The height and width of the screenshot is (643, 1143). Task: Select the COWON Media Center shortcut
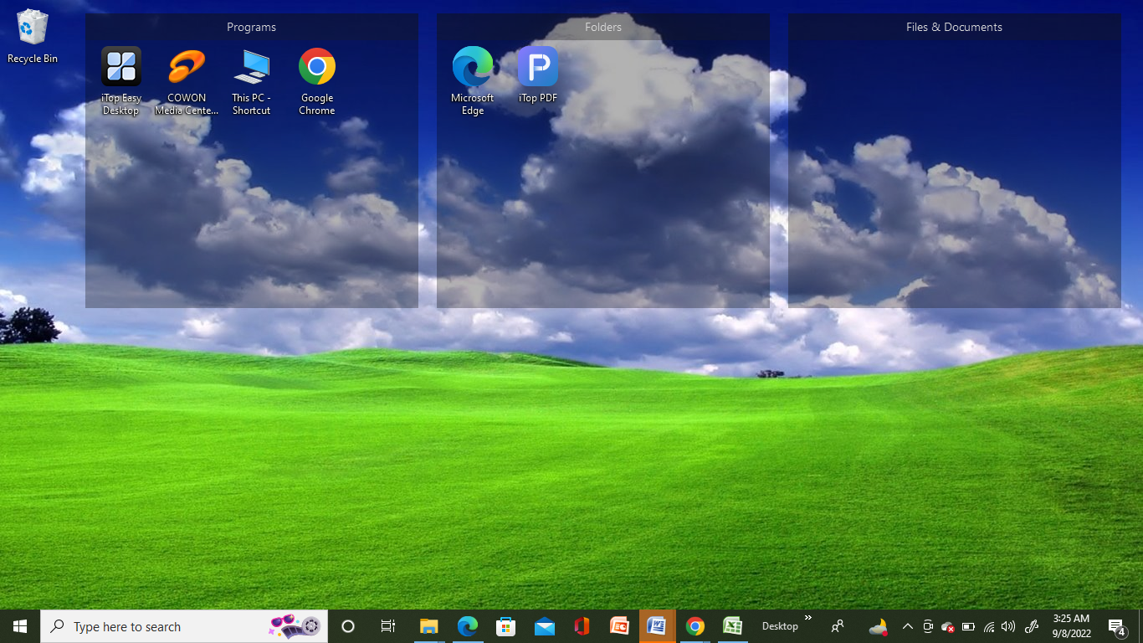click(x=187, y=80)
